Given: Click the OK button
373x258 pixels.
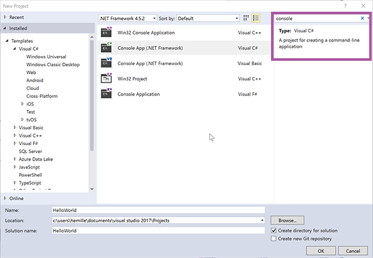Looking at the screenshot, I should pos(321,251).
